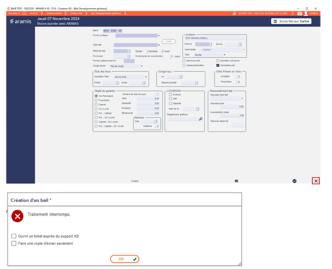Open the Congé donné dropdown
Image resolution: width=332 pixels, height=269 pixels.
(x=142, y=66)
